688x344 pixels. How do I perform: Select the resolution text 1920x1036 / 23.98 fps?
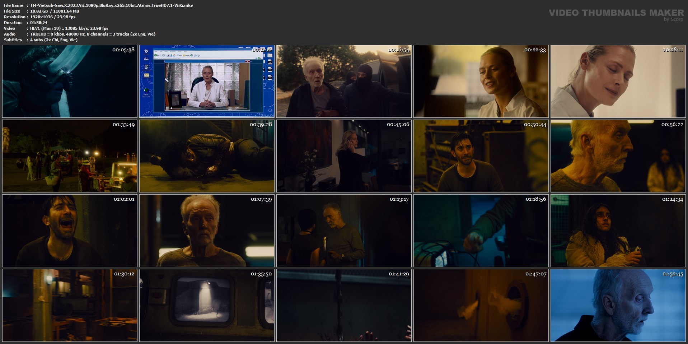tap(53, 17)
